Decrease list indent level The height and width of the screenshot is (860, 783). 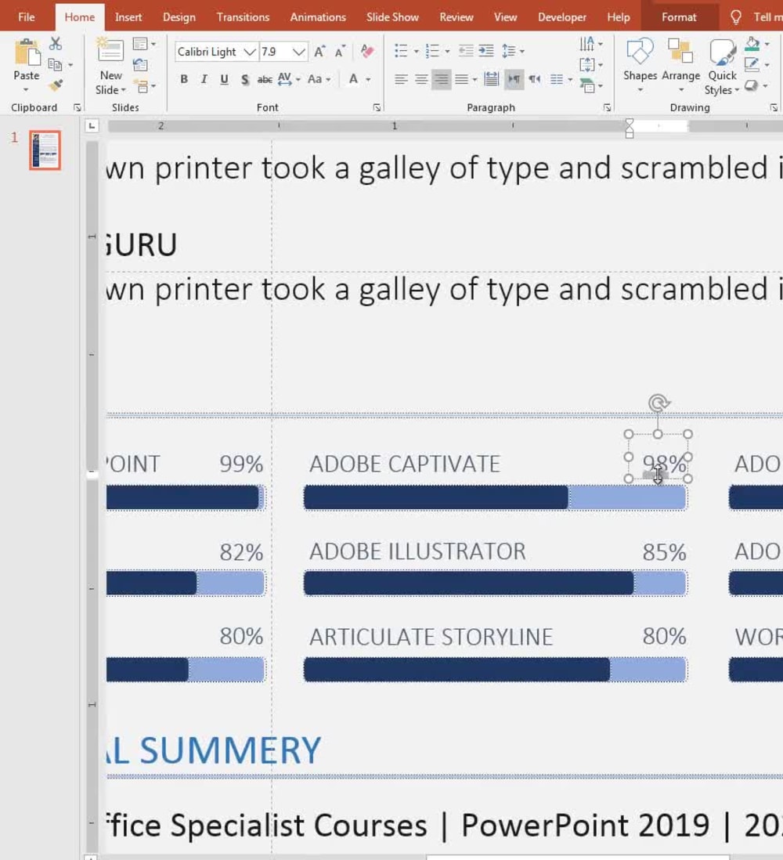[466, 51]
